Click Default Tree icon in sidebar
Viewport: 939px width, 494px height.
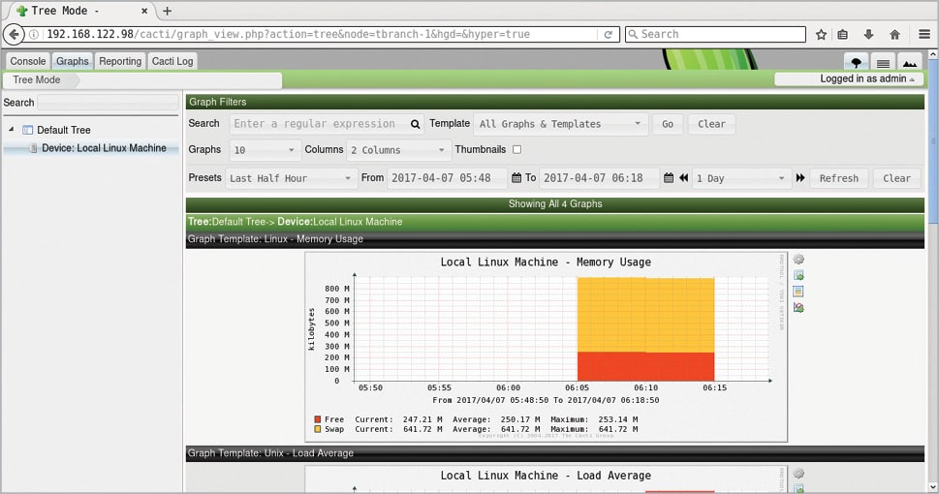point(27,130)
